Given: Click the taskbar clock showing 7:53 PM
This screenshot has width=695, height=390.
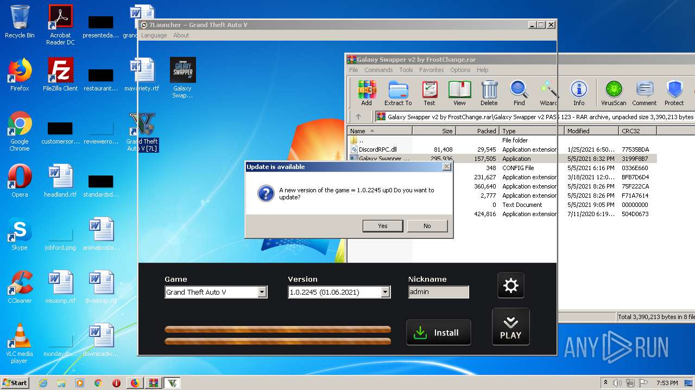Looking at the screenshot, I should (667, 383).
